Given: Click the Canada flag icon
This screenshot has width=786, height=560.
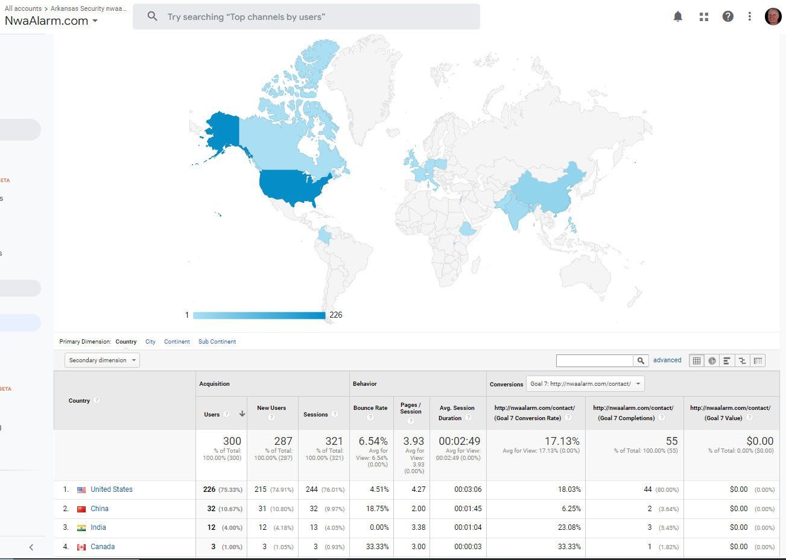Looking at the screenshot, I should click(81, 547).
